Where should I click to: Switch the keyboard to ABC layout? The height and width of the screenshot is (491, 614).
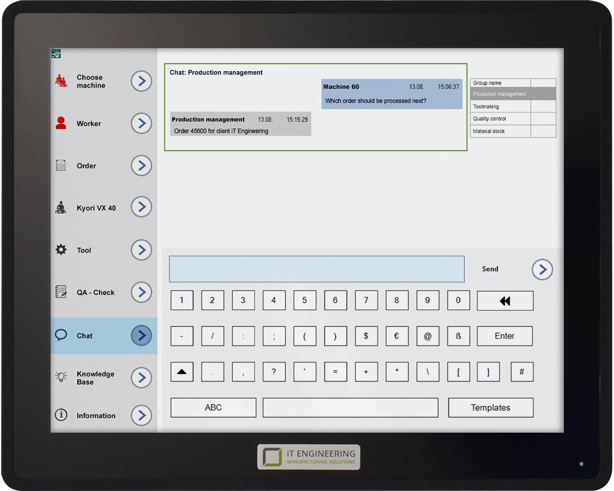[x=213, y=407]
